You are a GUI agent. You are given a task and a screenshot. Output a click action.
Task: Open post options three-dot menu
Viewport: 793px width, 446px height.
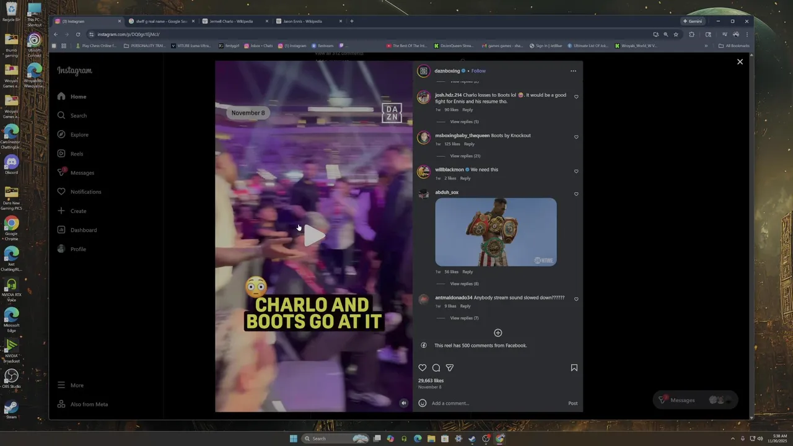[x=573, y=71]
